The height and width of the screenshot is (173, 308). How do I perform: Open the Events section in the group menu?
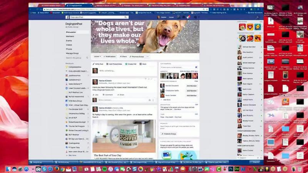[x=69, y=41]
